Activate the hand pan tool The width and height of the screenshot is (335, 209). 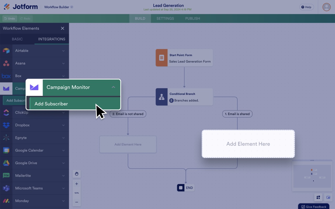point(77,174)
